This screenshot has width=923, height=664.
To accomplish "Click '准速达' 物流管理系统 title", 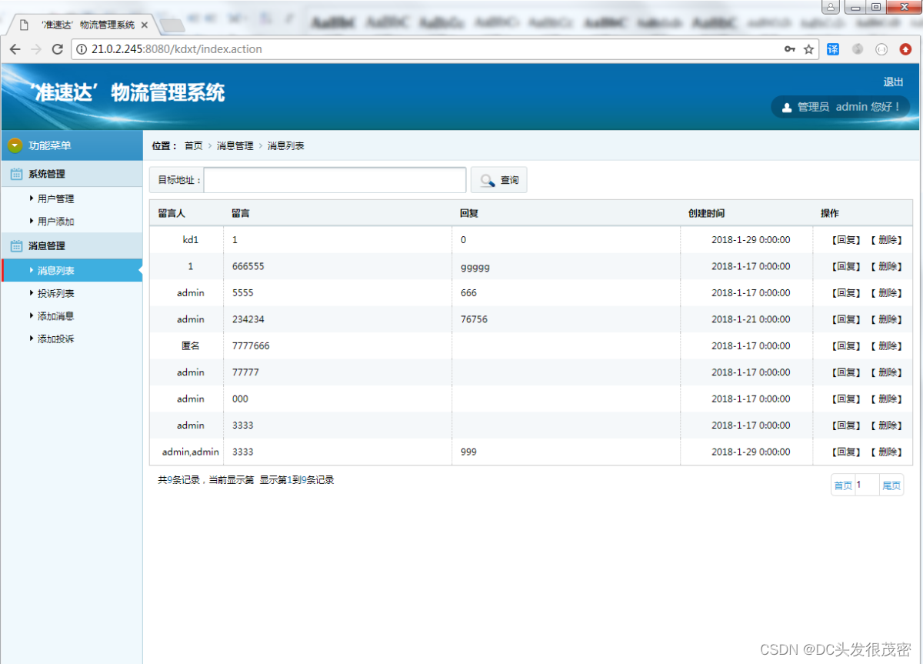I will click(128, 93).
